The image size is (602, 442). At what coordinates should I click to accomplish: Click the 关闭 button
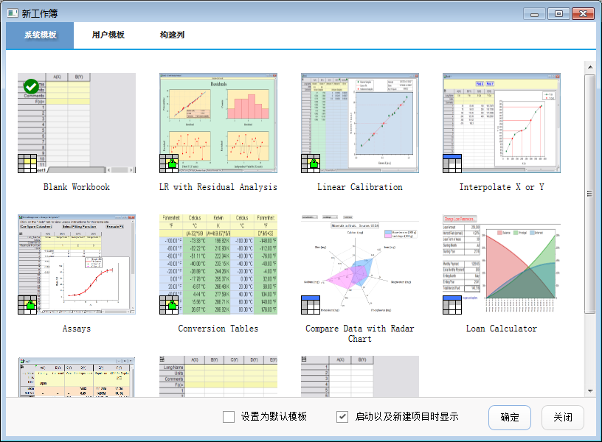[x=563, y=417]
